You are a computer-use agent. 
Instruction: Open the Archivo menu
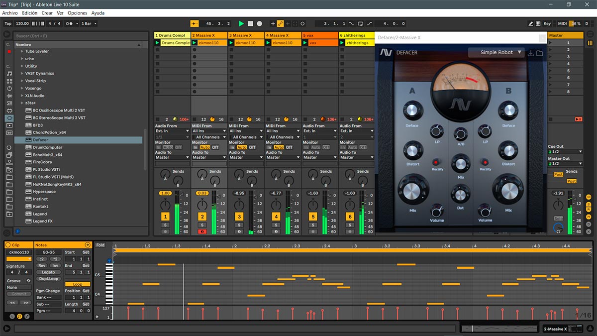10,13
